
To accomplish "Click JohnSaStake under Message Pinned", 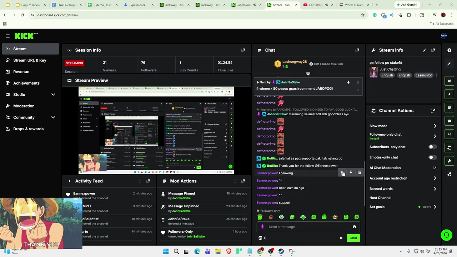I will [181, 198].
